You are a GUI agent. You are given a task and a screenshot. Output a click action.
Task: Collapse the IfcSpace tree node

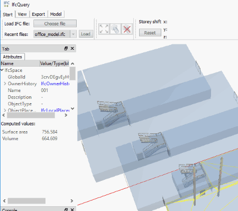click(x=2, y=70)
